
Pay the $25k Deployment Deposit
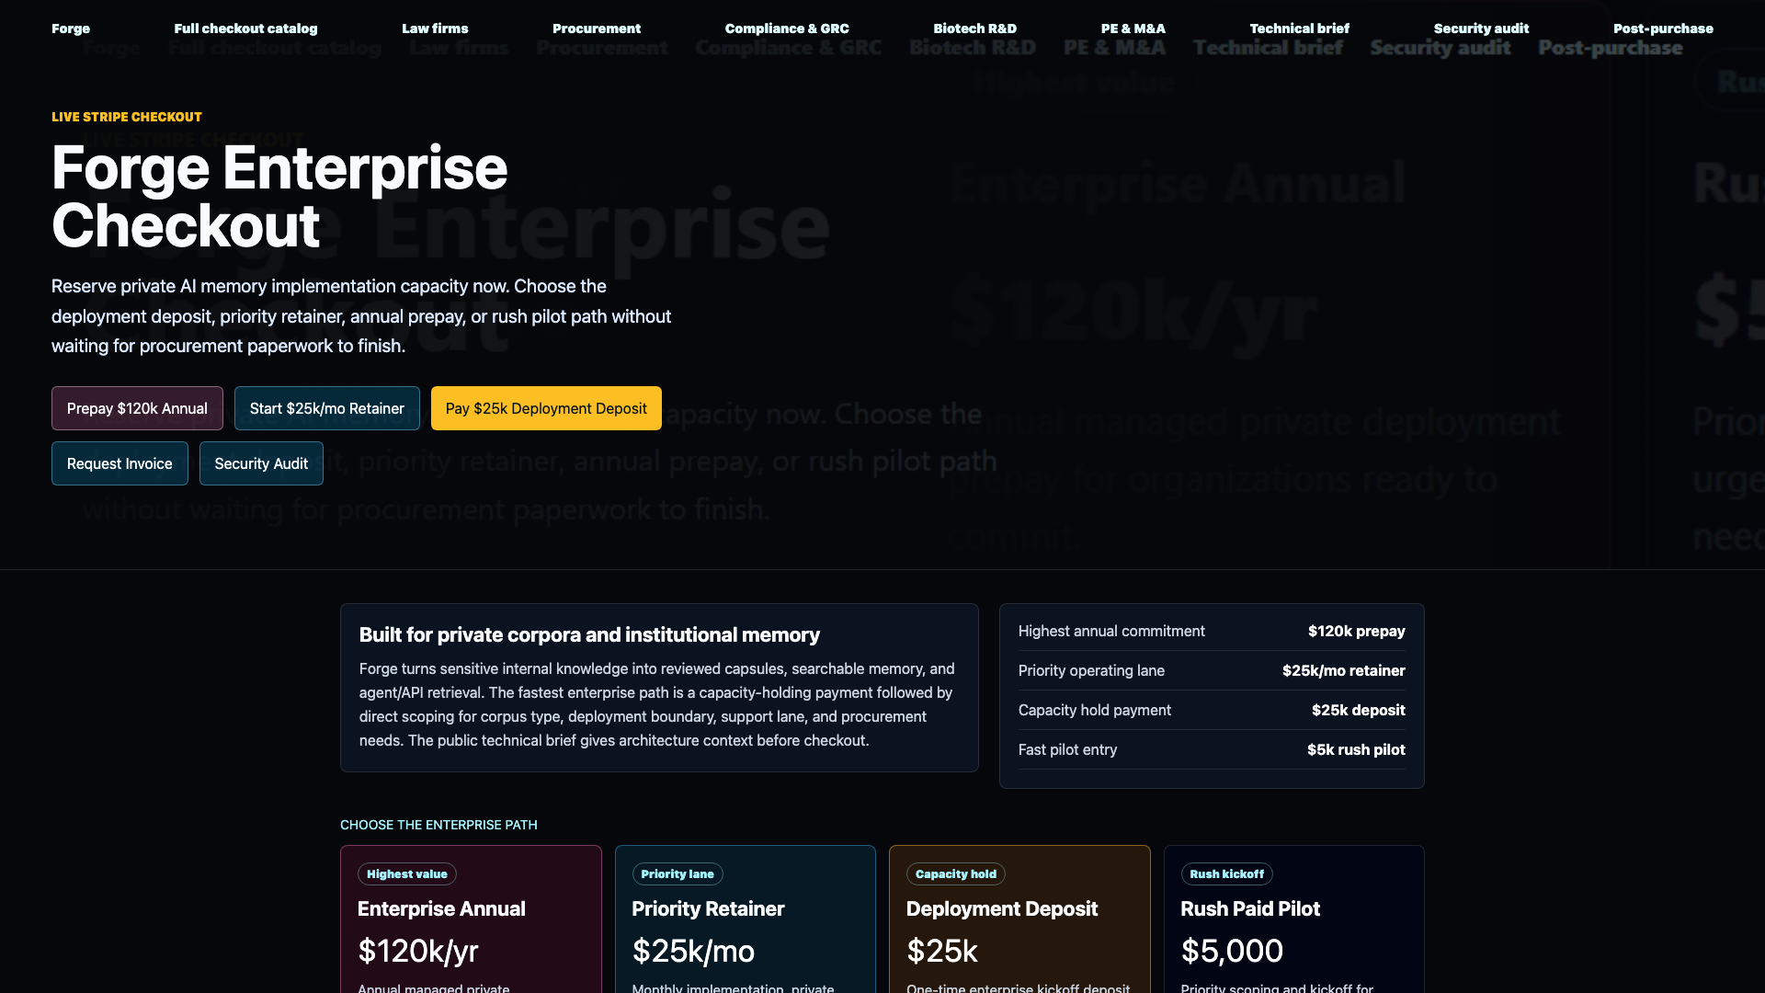click(x=546, y=408)
